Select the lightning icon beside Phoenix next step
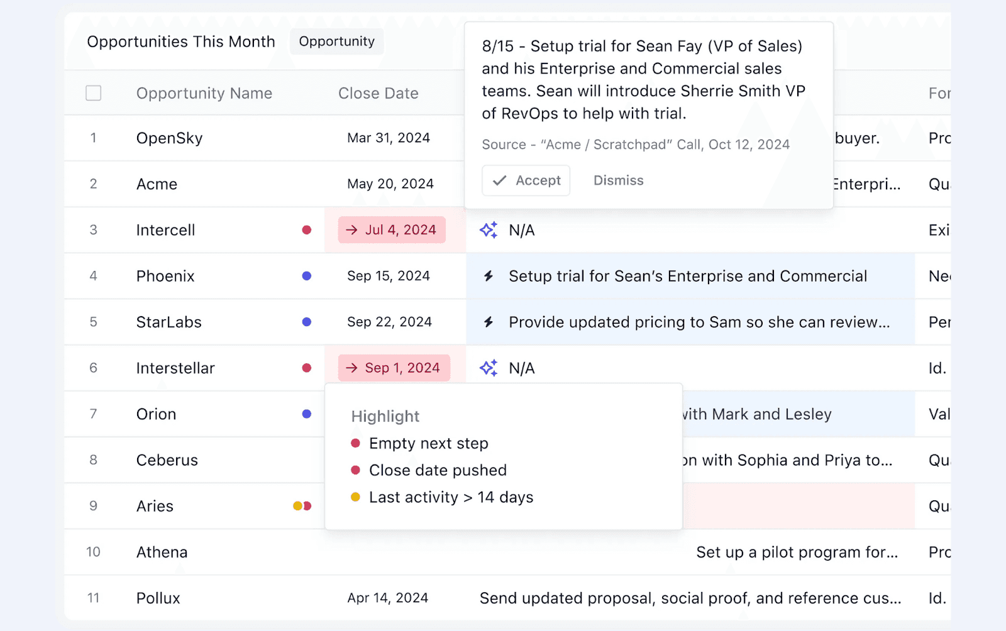The width and height of the screenshot is (1006, 631). pos(490,276)
